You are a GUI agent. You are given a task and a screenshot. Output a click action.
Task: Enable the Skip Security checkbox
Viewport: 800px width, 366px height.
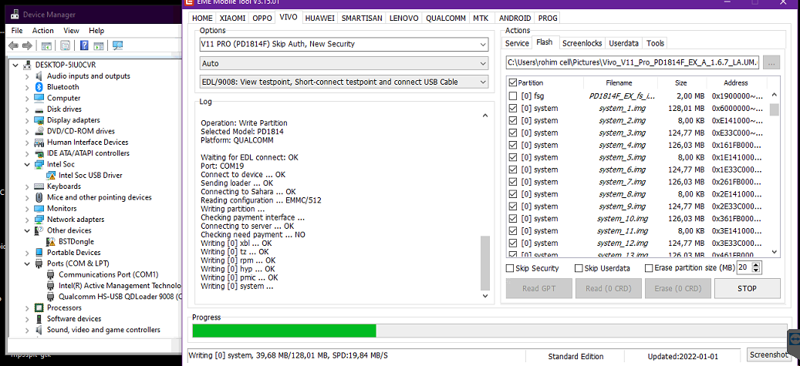[510, 268]
